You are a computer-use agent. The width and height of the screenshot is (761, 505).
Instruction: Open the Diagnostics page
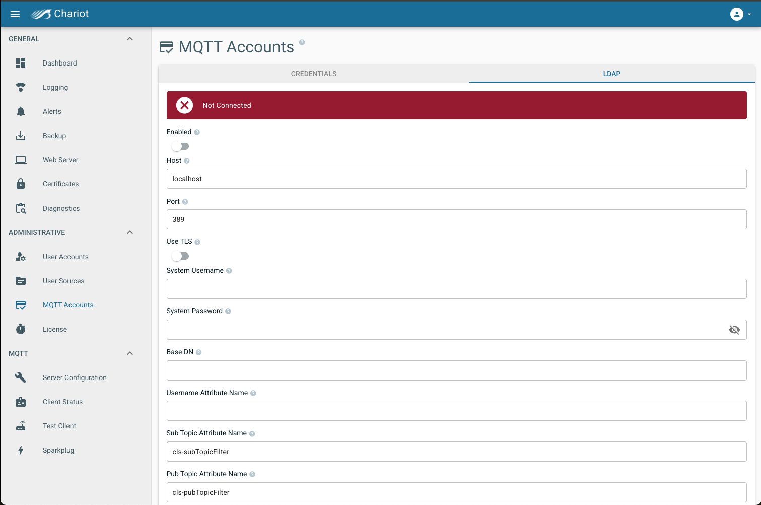coord(61,208)
